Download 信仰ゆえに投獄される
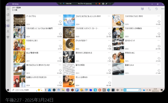 pyautogui.click(x=110, y=58)
